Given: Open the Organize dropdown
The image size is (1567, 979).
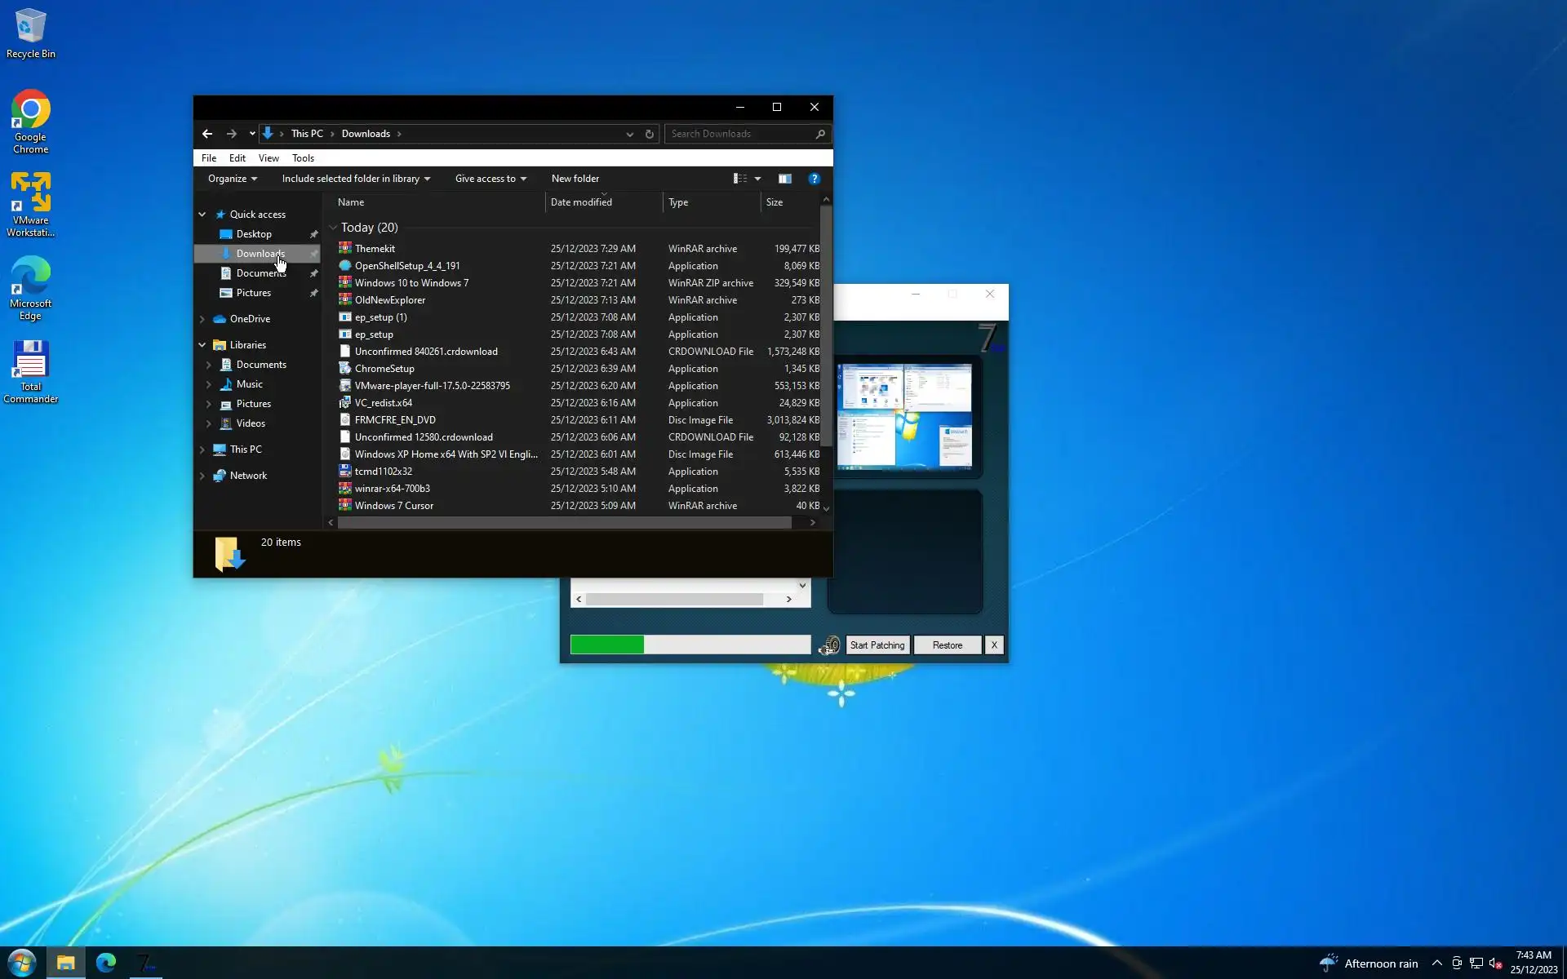Looking at the screenshot, I should pos(232,179).
